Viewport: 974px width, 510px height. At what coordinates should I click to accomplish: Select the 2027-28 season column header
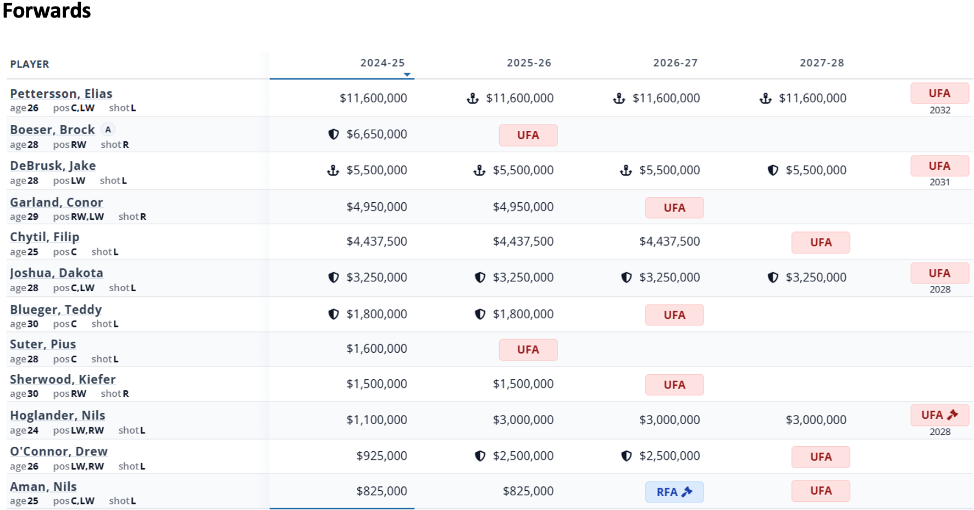click(x=821, y=63)
